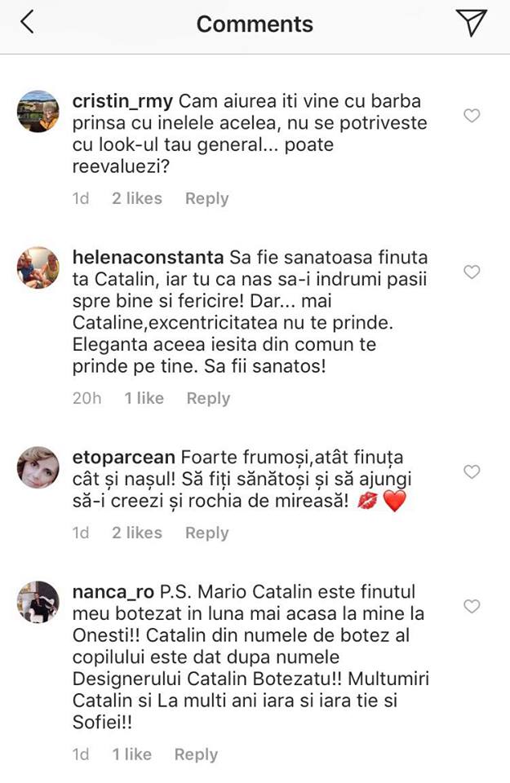
Task: View the 1 like on nanca_ro's comment
Action: point(131,754)
